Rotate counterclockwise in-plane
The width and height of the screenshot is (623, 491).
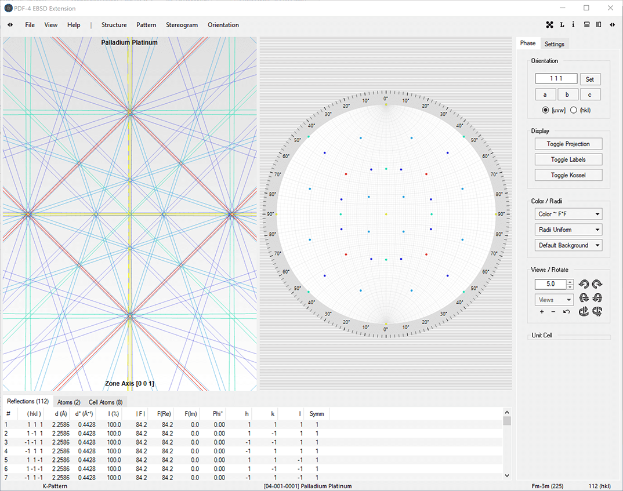(x=584, y=284)
